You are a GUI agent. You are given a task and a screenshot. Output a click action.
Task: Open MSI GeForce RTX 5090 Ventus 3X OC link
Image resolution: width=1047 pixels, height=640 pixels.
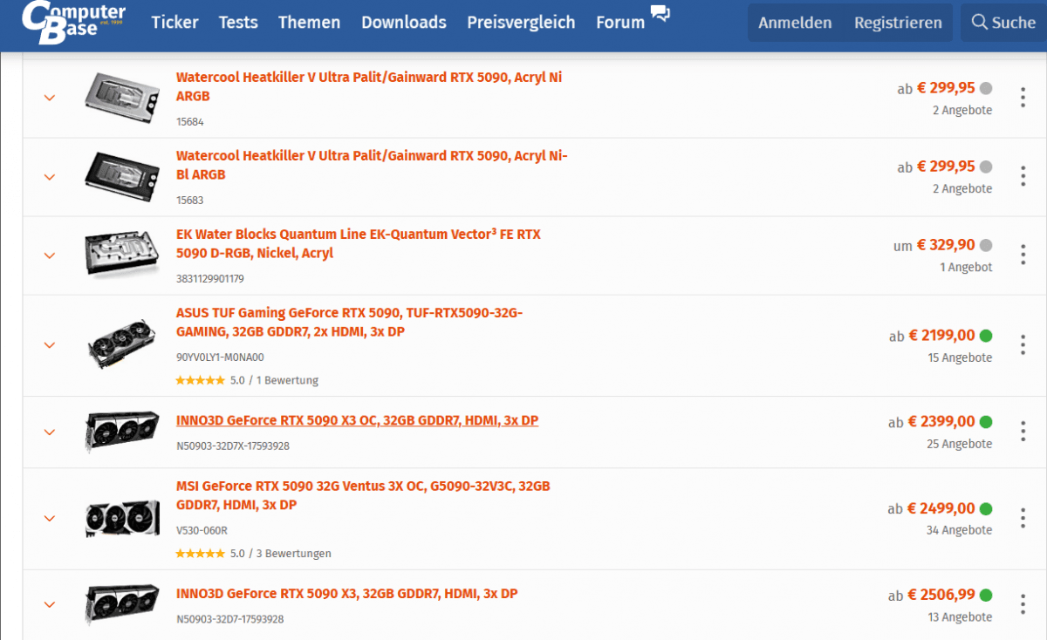tap(363, 495)
